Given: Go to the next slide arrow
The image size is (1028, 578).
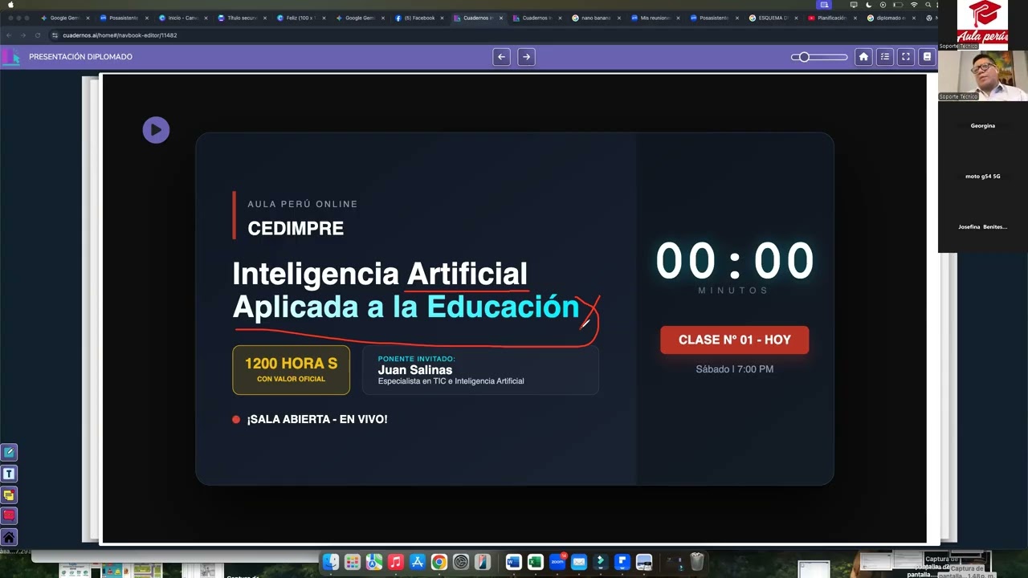Looking at the screenshot, I should tap(526, 57).
